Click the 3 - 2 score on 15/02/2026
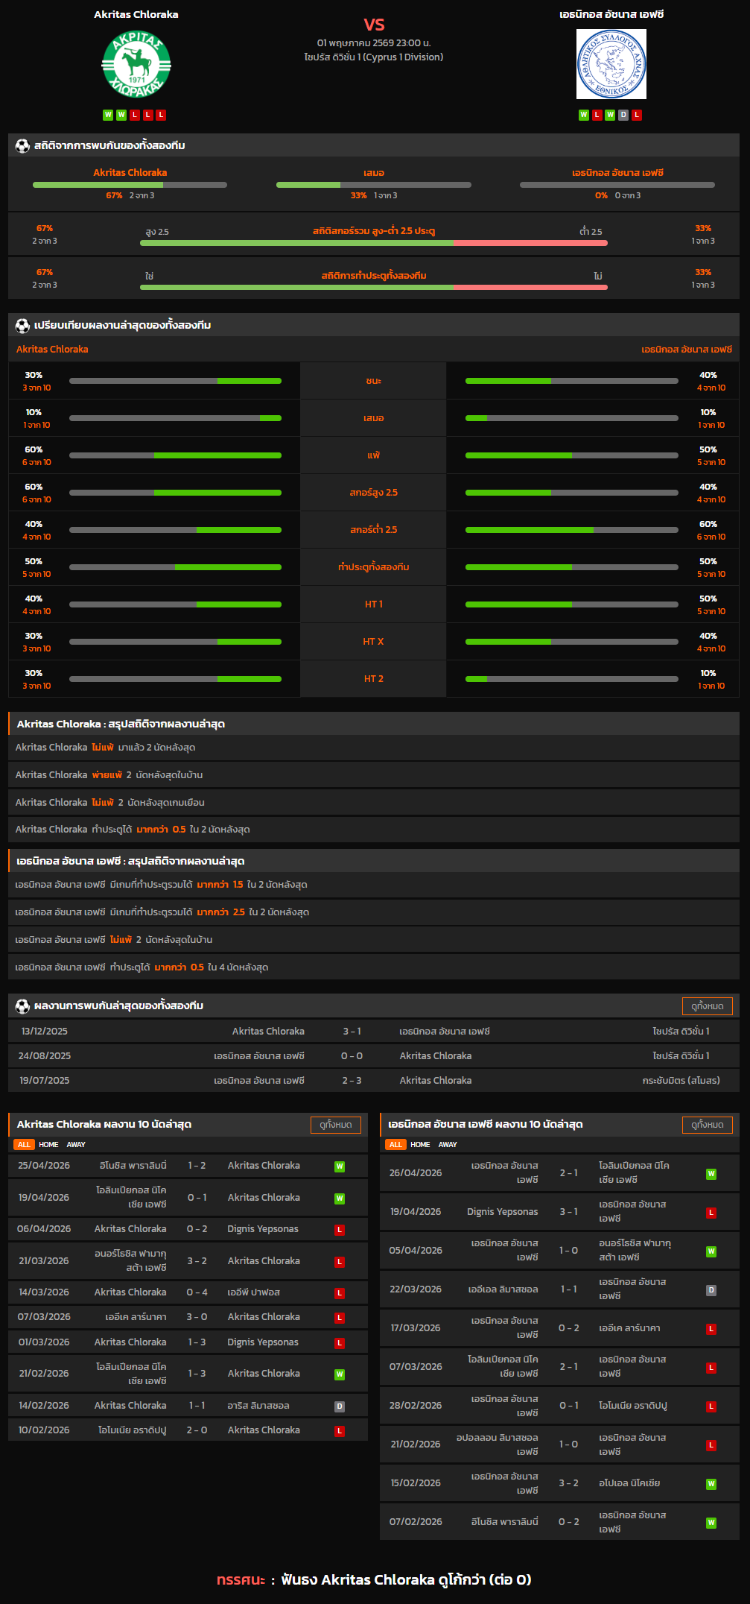 [x=568, y=1483]
